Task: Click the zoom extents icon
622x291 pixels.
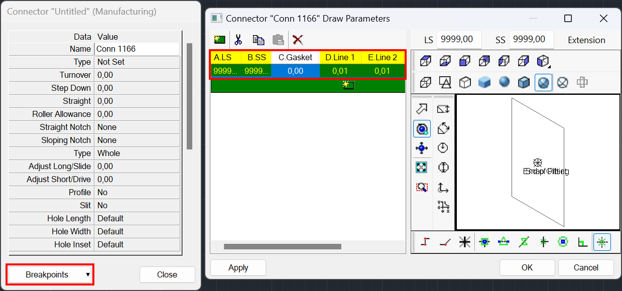Action: coord(422,168)
